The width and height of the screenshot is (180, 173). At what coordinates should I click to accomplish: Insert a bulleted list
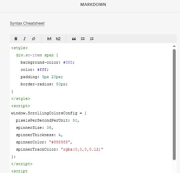pos(83,39)
